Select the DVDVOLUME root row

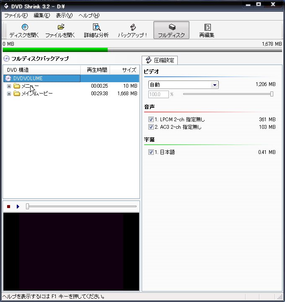[x=71, y=78]
